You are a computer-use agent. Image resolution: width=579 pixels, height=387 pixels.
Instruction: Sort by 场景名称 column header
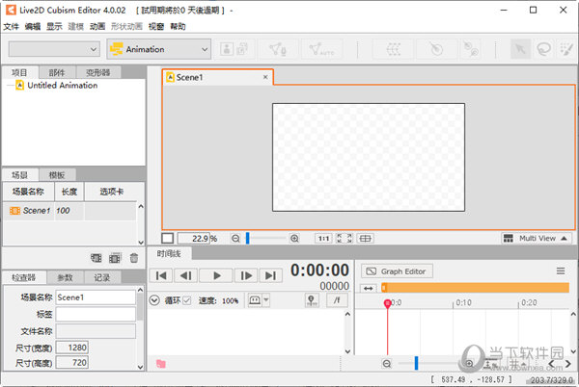(28, 192)
